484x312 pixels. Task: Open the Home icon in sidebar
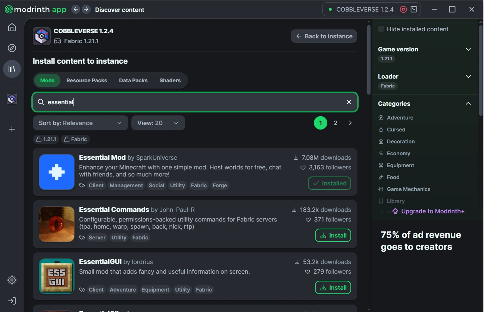tap(12, 28)
